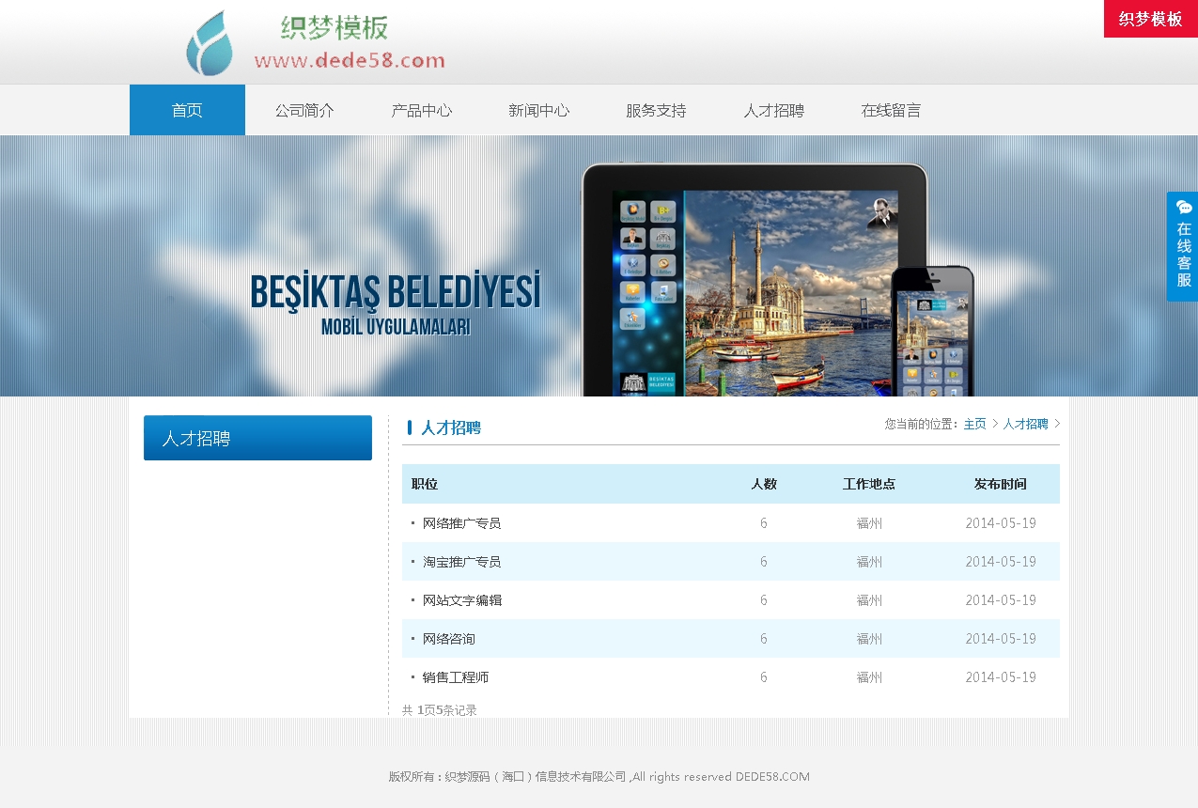Viewport: 1198px width, 808px height.
Task: Open the 产品中心 menu item
Action: 422,110
